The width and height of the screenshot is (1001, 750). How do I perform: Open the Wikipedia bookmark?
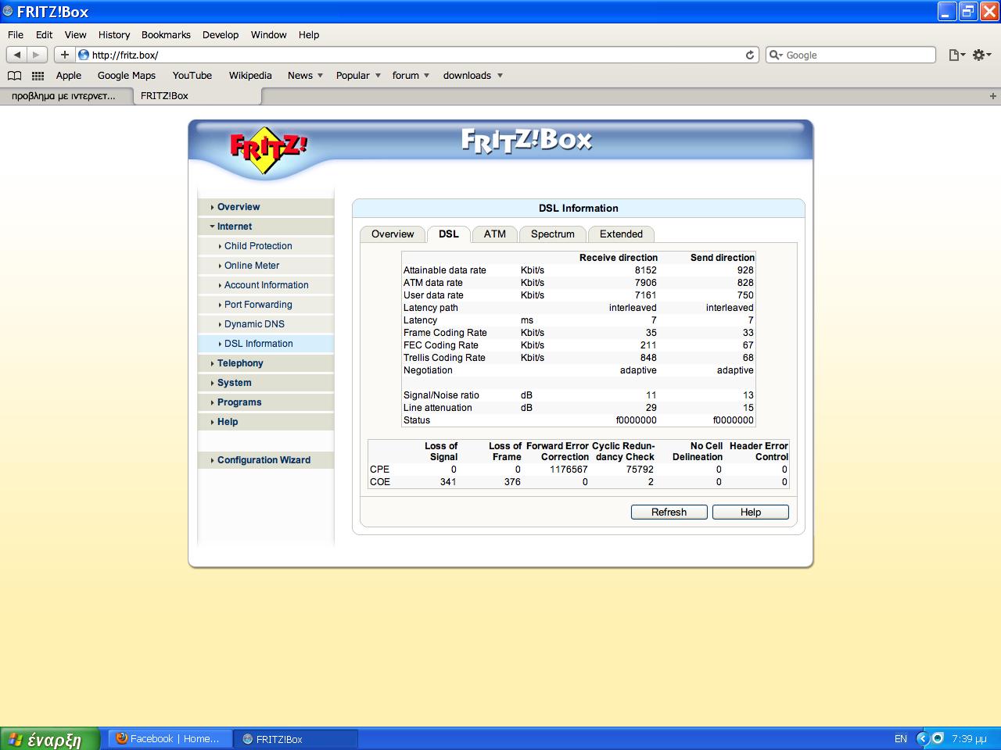(x=250, y=76)
